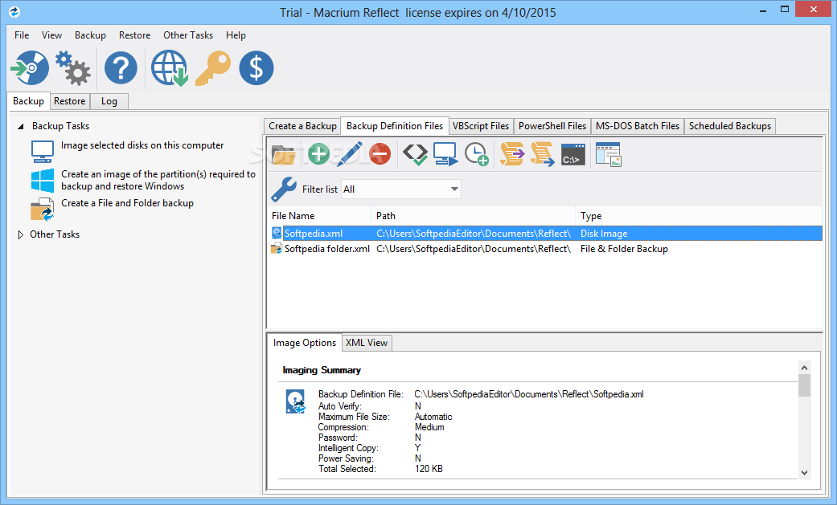Viewport: 837px width, 505px height.
Task: Open the File menu
Action: (22, 35)
